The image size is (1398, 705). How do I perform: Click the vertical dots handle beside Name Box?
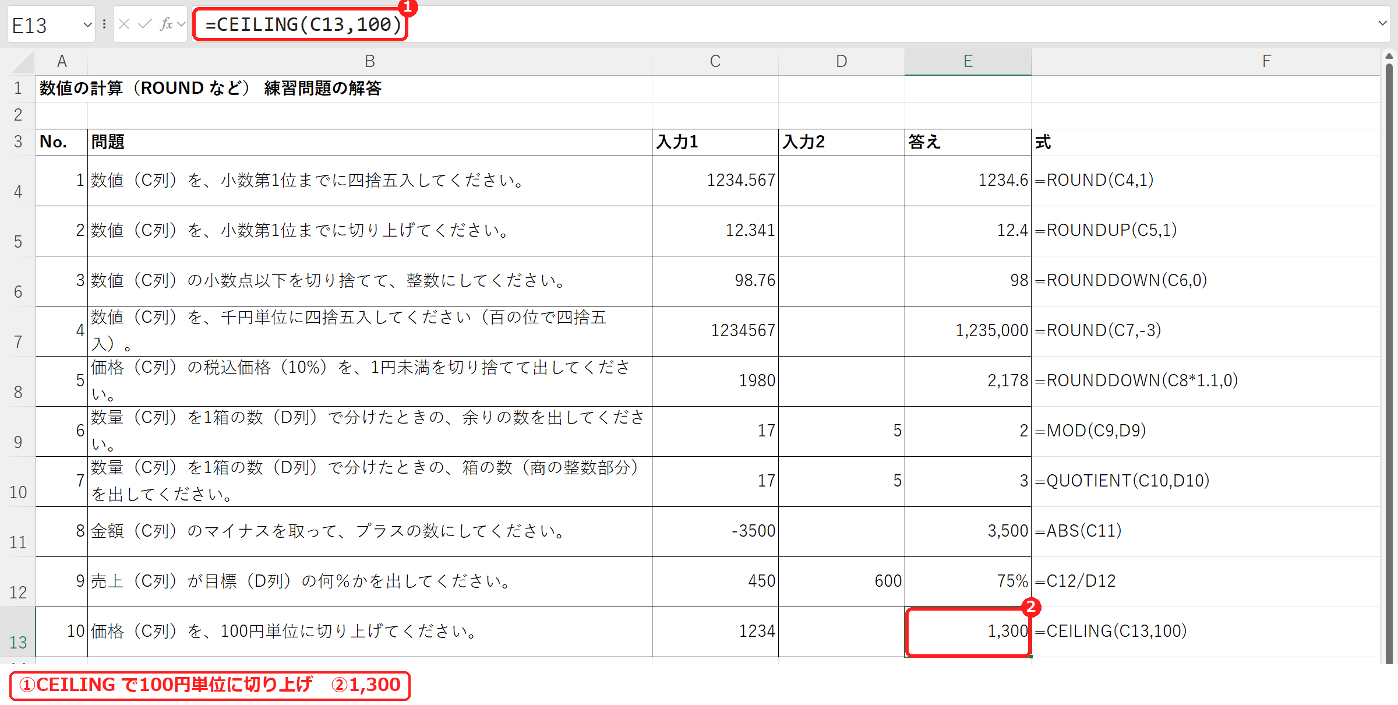pyautogui.click(x=104, y=24)
